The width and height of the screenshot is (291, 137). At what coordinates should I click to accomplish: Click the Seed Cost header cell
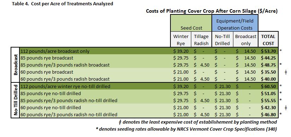pos(191,23)
